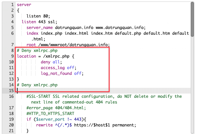Screen dimensions: 197x134
Task: Click 'deny' keyword on line 10
Action: click(x=46, y=62)
